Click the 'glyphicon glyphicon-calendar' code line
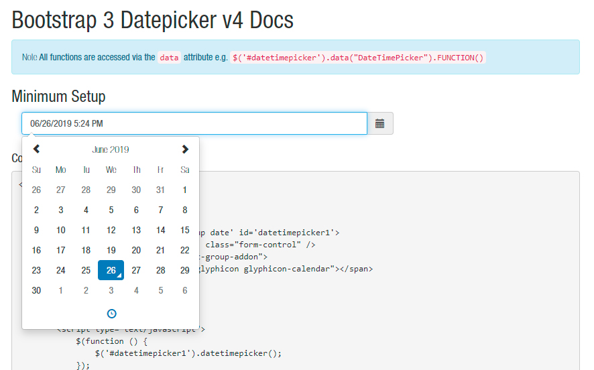Viewport: 594px width, 370px height. tap(286, 269)
